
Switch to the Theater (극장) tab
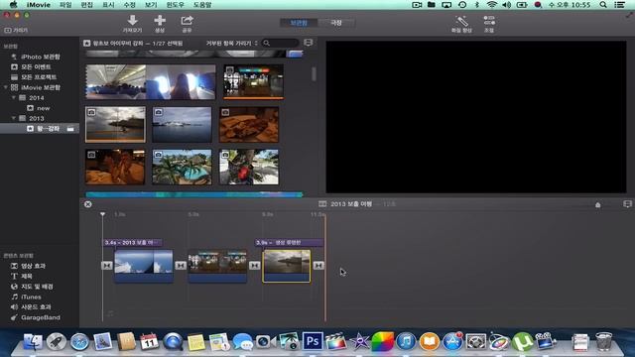336,23
